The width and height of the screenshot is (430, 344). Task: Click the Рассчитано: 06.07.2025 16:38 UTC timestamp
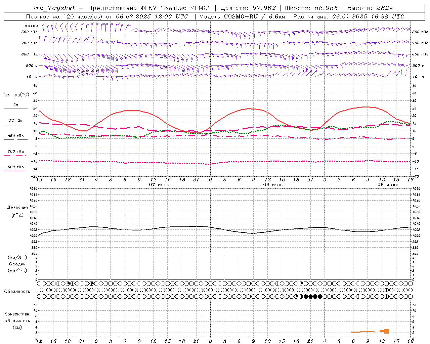click(349, 16)
